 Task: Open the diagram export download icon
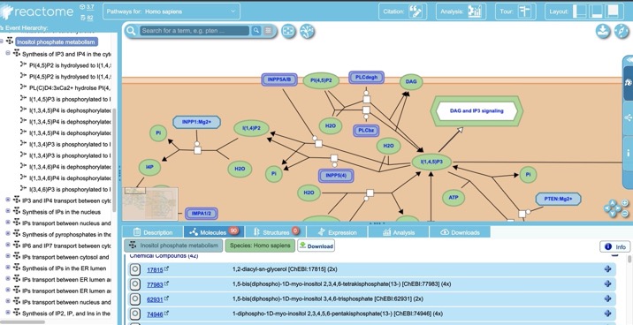(602, 31)
